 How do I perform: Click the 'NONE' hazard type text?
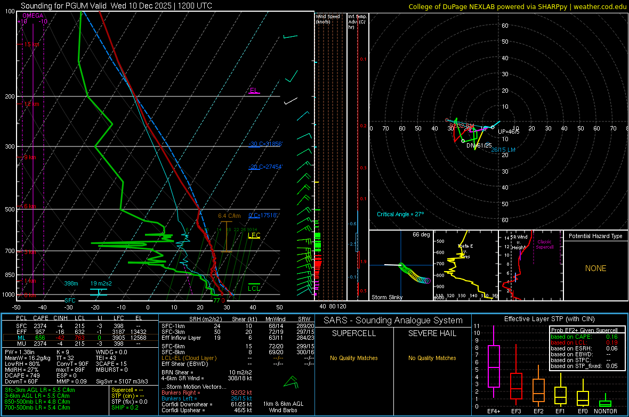[x=595, y=268]
